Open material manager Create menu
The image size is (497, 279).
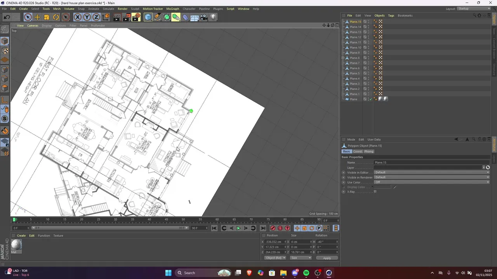[x=21, y=236]
